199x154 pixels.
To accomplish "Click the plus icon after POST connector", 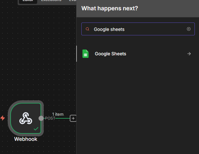I will coord(73,118).
